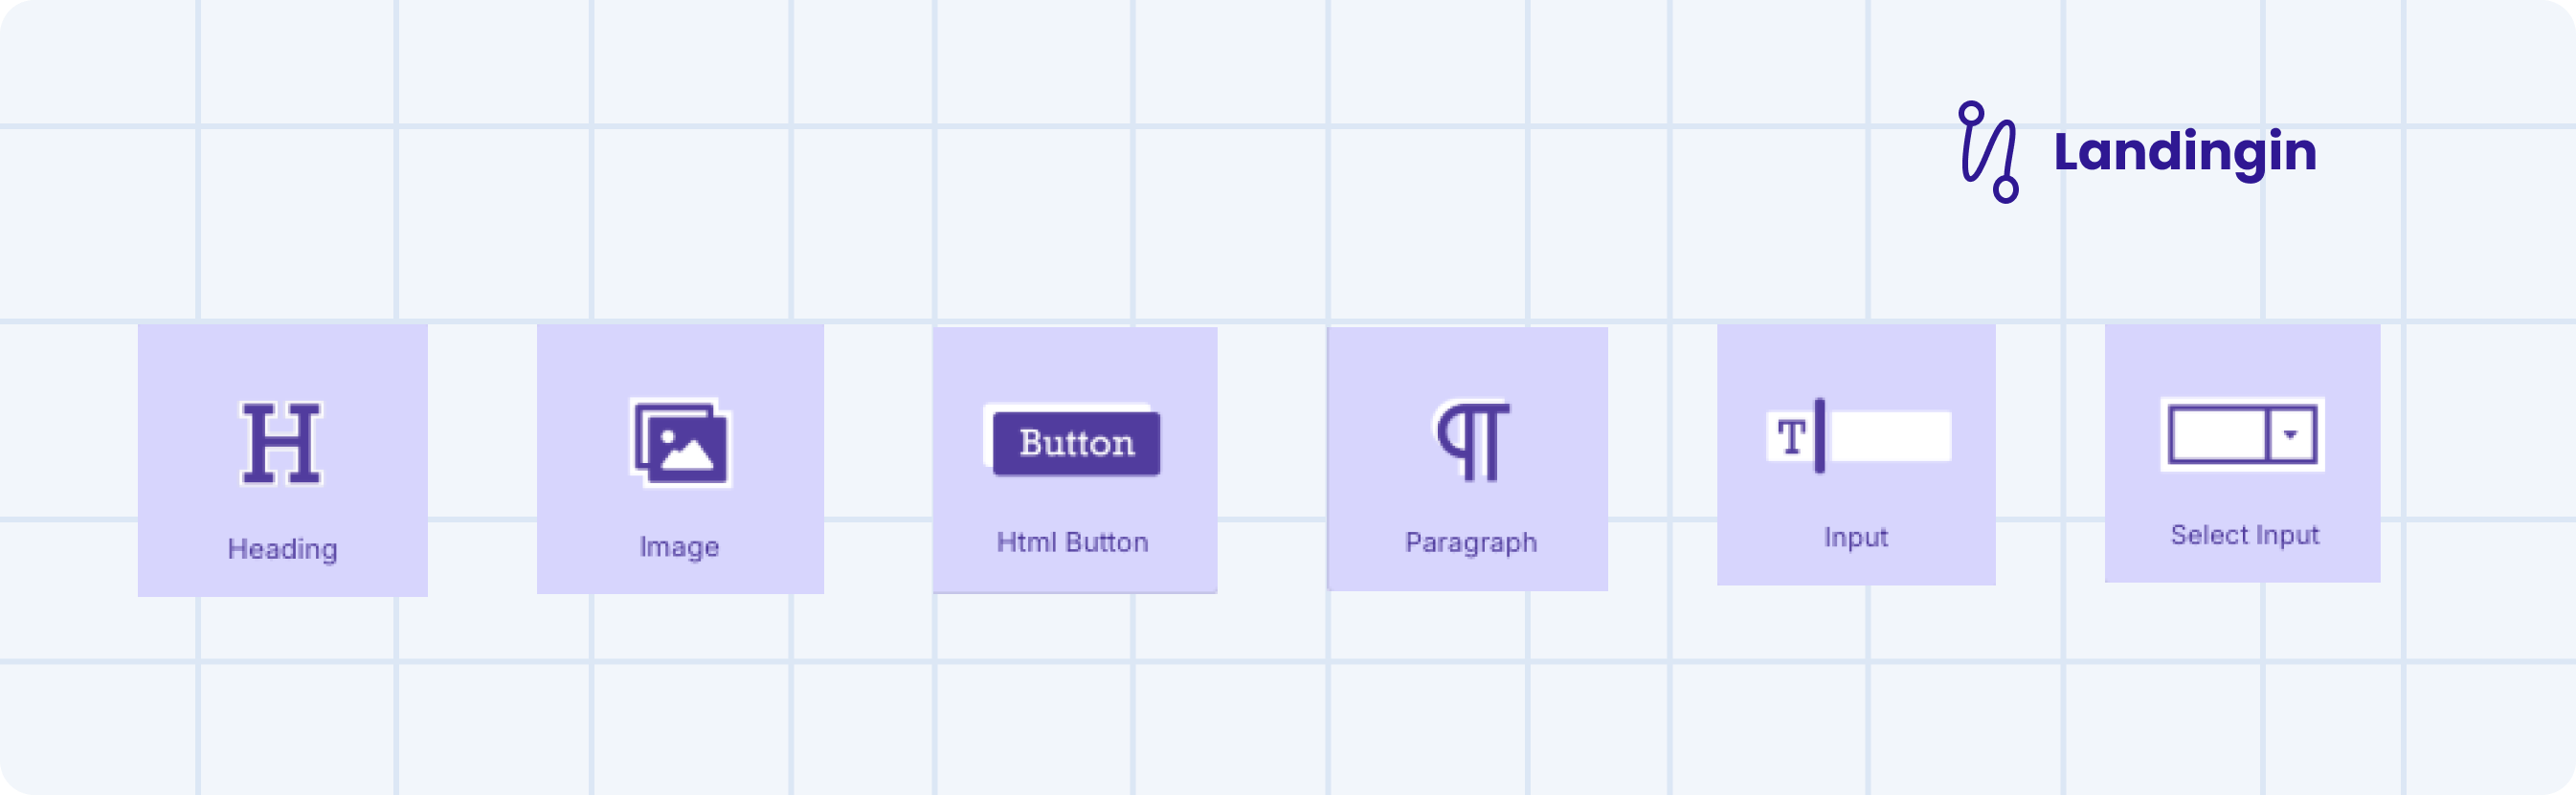
Task: Click the Heading H icon
Action: pyautogui.click(x=282, y=443)
